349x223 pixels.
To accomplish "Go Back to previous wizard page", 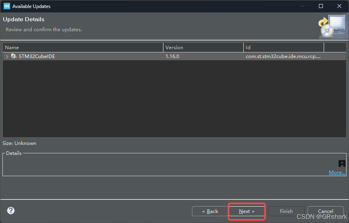I will point(210,211).
